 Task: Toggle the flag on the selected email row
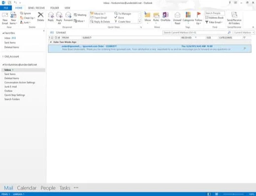click(x=245, y=49)
